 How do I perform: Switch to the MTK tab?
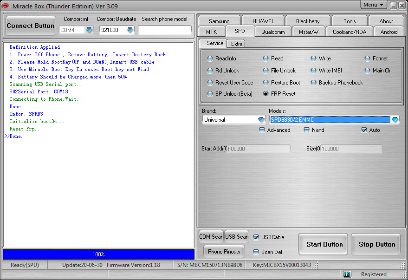point(211,32)
